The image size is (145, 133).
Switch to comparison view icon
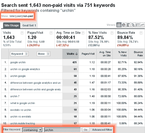(133, 25)
